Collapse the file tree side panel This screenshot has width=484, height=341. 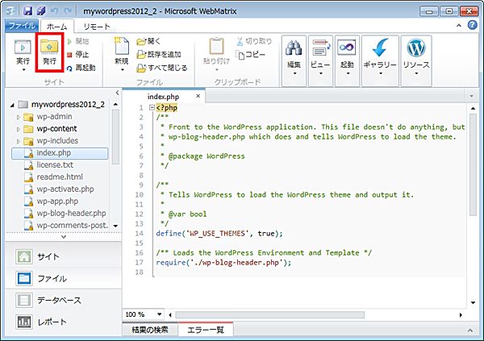[x=117, y=92]
